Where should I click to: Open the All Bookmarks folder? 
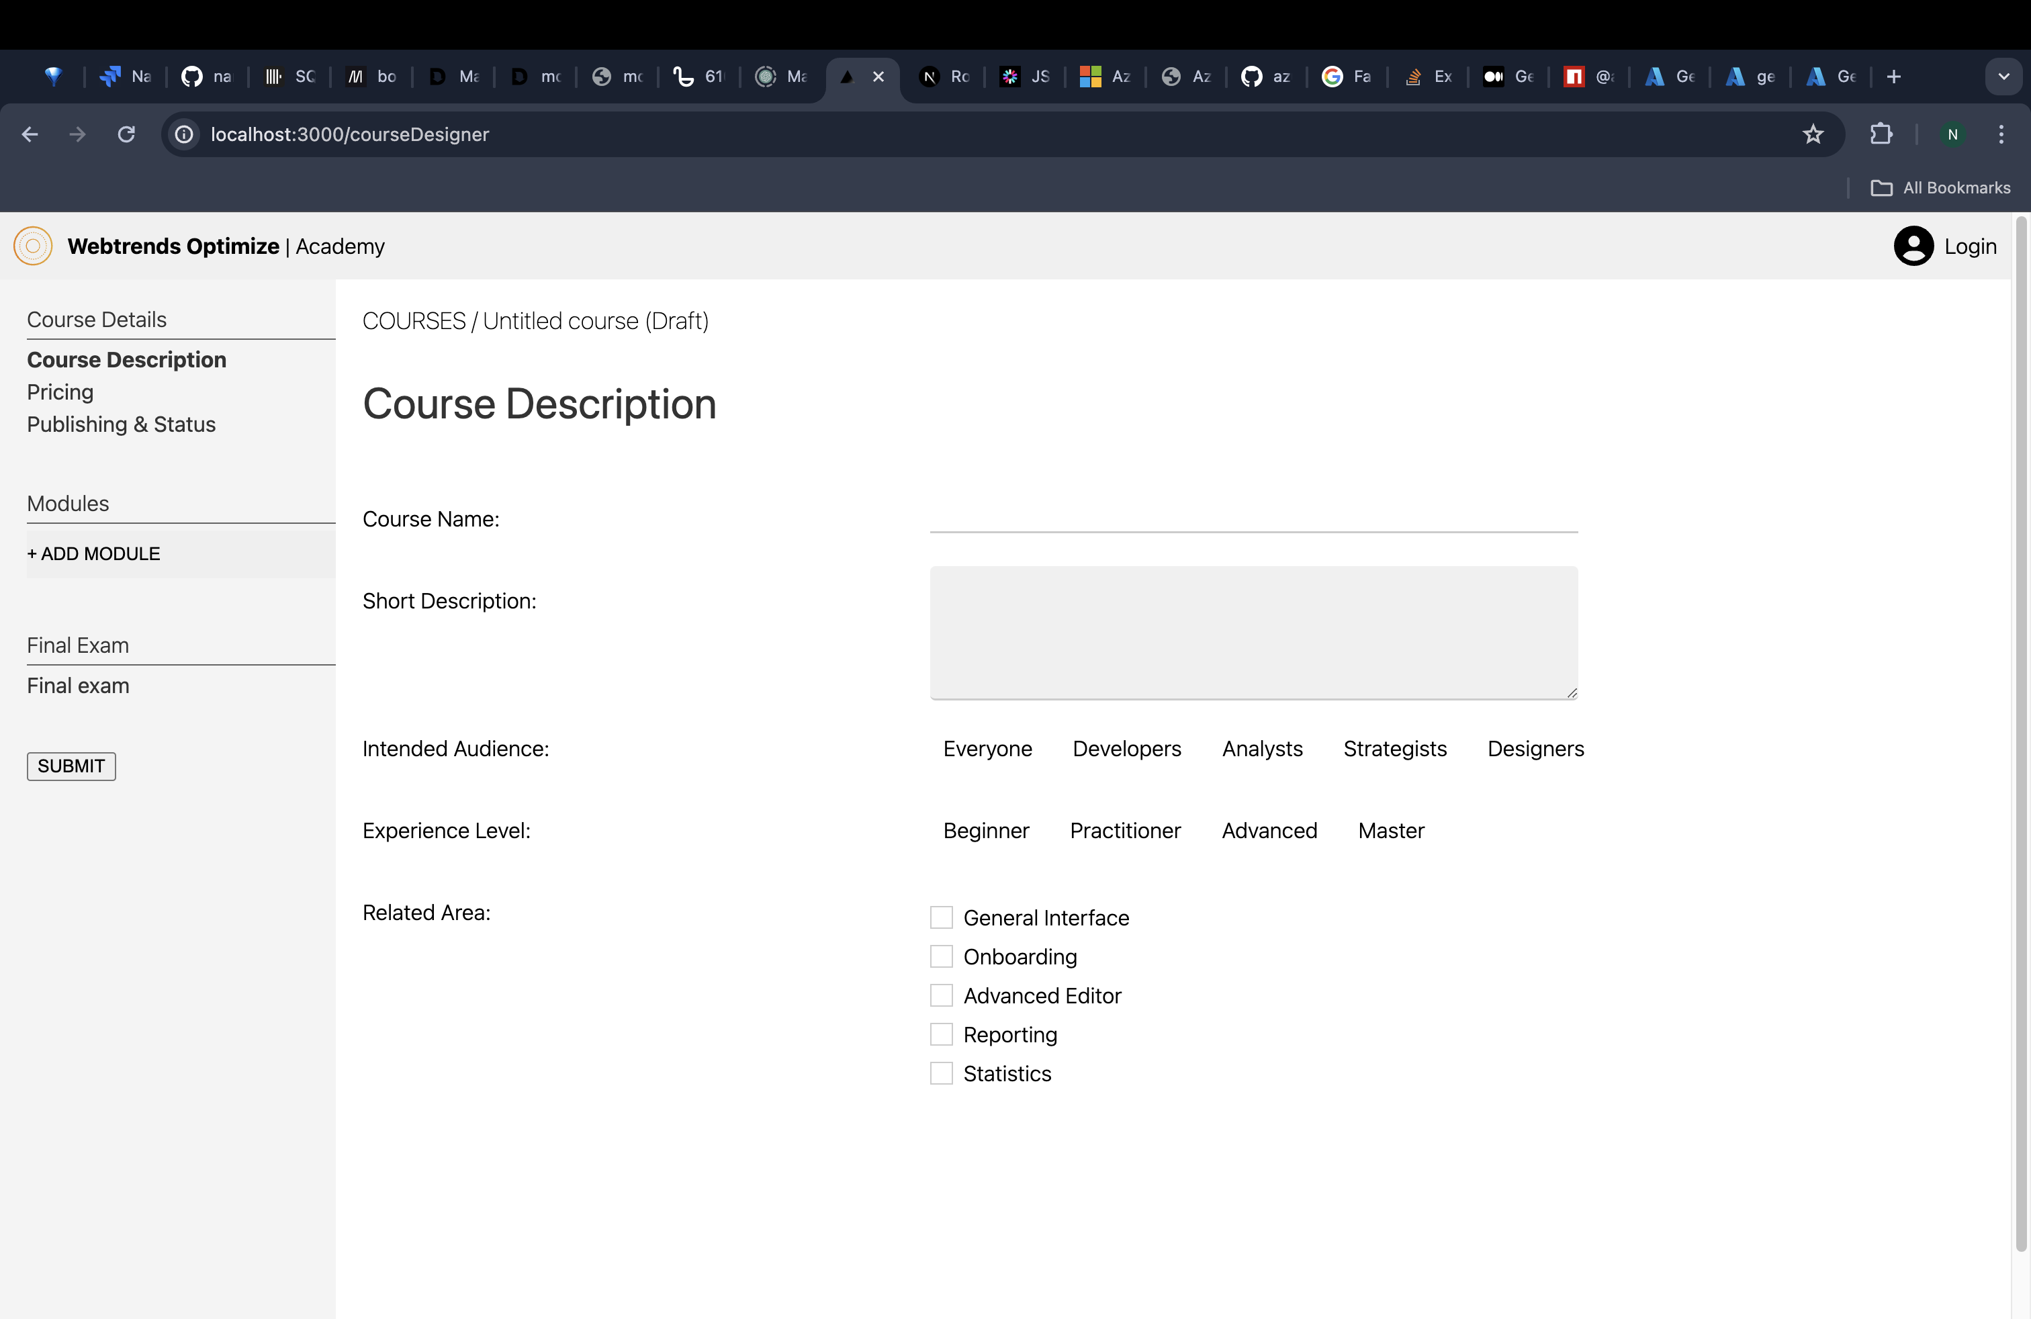pyautogui.click(x=1940, y=187)
